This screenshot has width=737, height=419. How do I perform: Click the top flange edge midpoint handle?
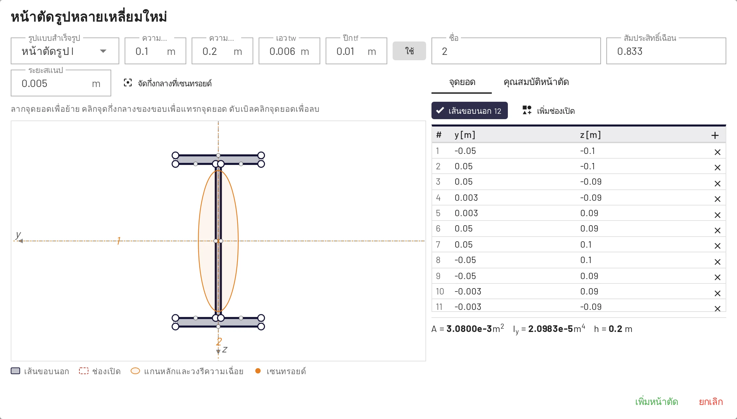click(x=218, y=155)
